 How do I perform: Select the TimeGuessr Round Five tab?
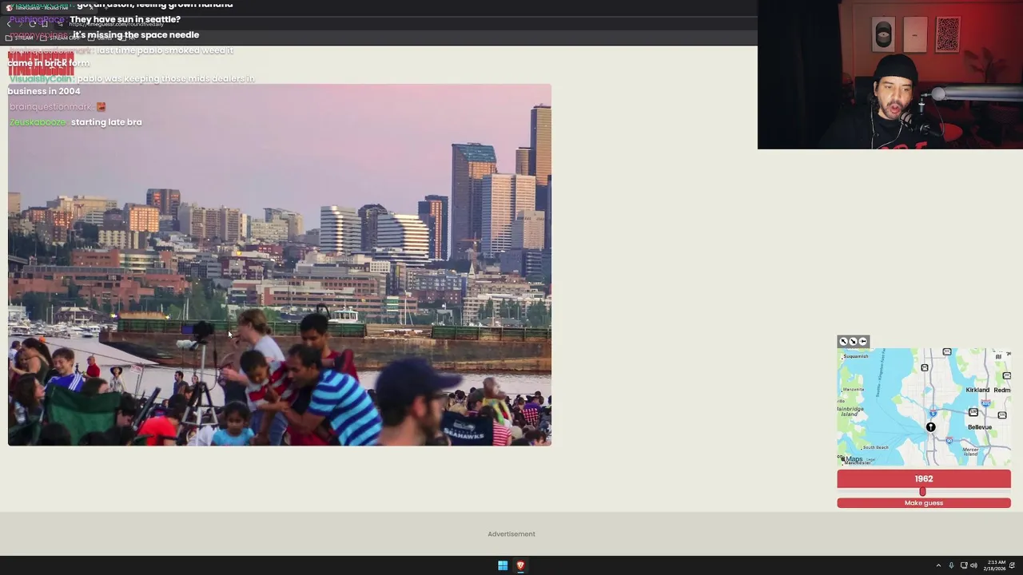(48, 8)
